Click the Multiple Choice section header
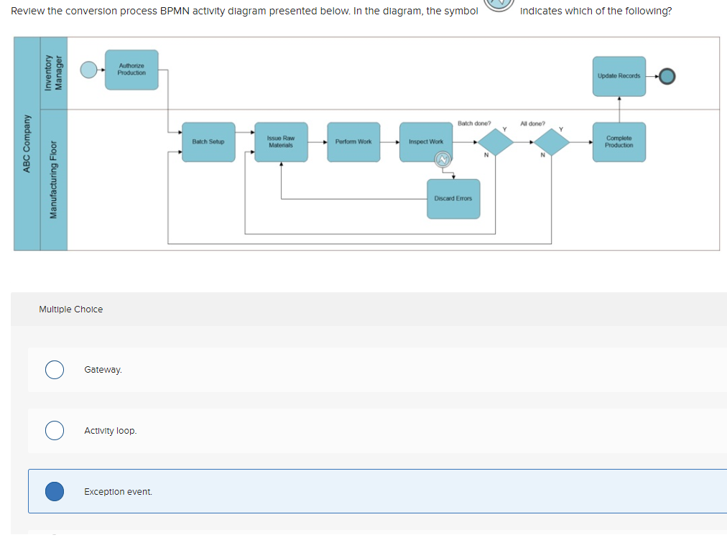Screen dimensions: 727x540 click(x=70, y=309)
